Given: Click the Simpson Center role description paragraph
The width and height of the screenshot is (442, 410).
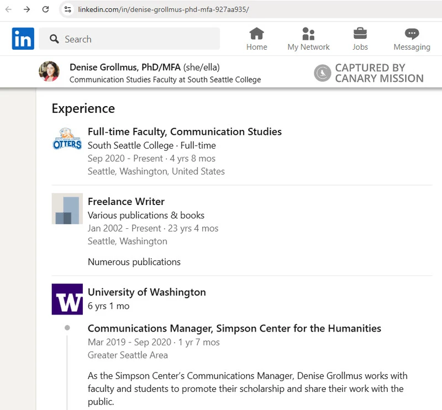Looking at the screenshot, I should click(x=248, y=389).
